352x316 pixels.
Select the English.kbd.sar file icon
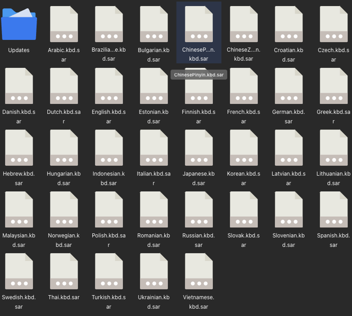point(109,86)
